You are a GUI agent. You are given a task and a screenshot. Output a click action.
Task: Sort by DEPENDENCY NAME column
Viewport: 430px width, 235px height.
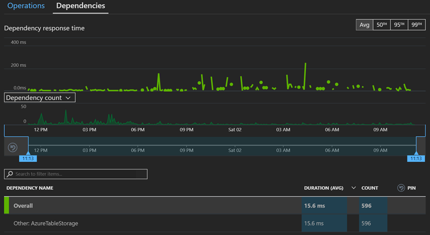[30, 188]
